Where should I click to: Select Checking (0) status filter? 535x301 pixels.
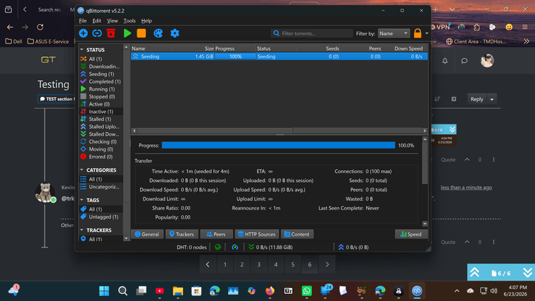click(101, 141)
